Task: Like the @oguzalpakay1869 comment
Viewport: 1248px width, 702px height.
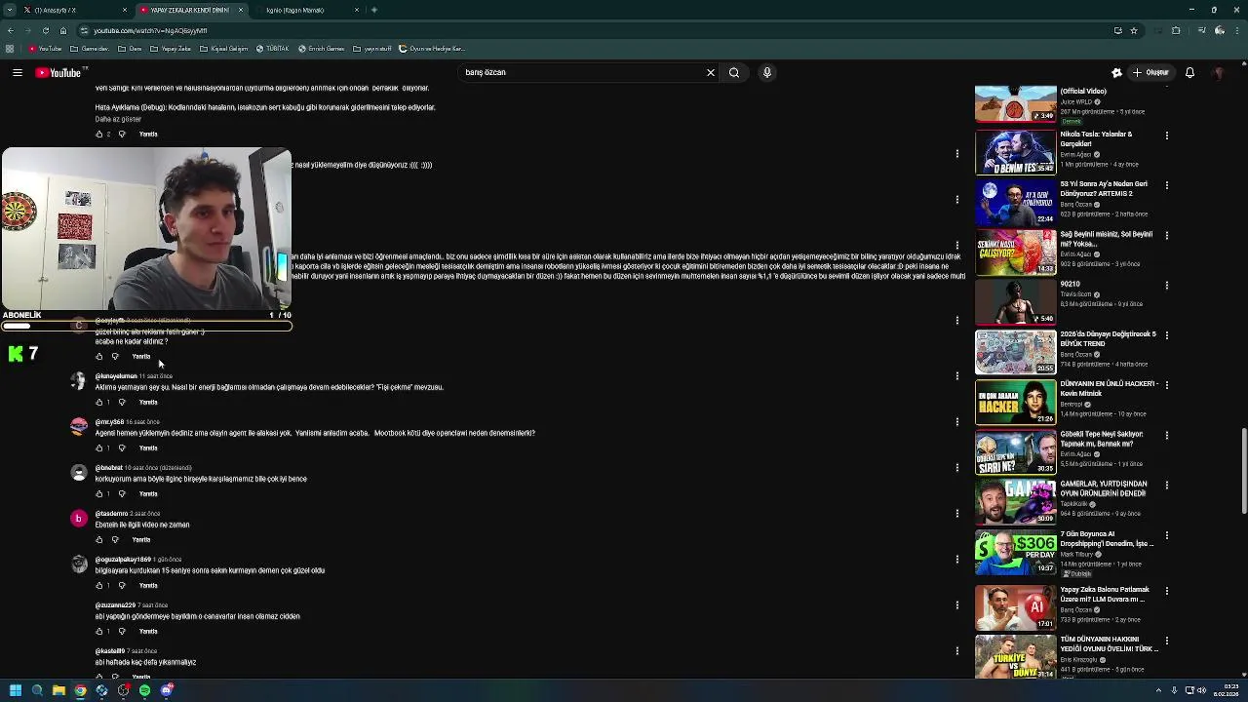Action: 98,585
